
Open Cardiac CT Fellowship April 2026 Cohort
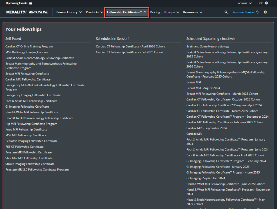130,46
